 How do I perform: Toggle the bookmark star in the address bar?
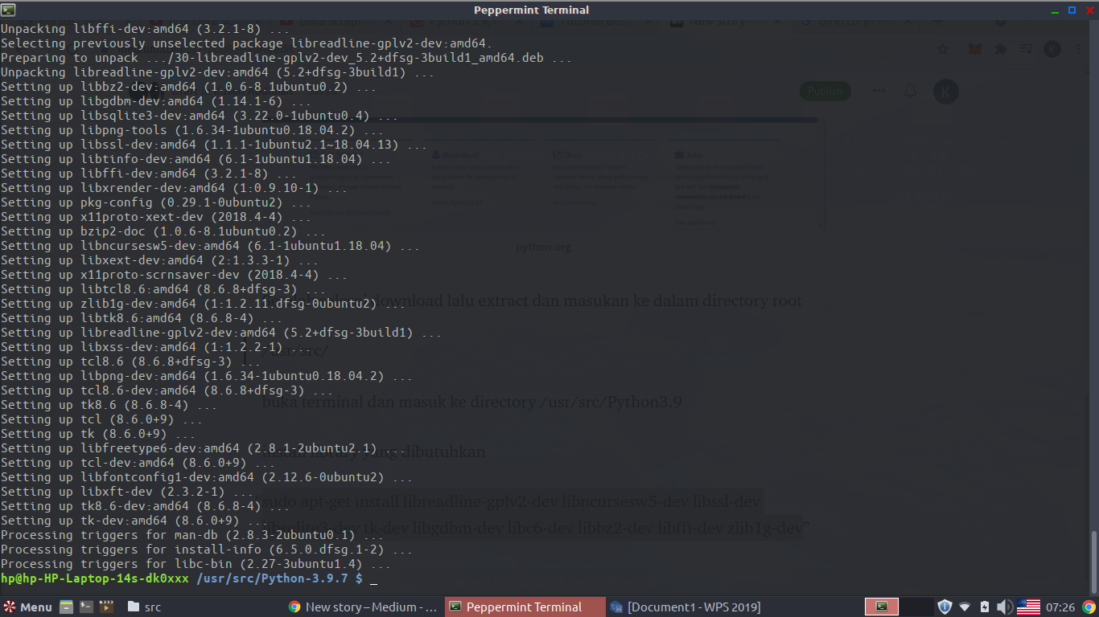click(943, 49)
